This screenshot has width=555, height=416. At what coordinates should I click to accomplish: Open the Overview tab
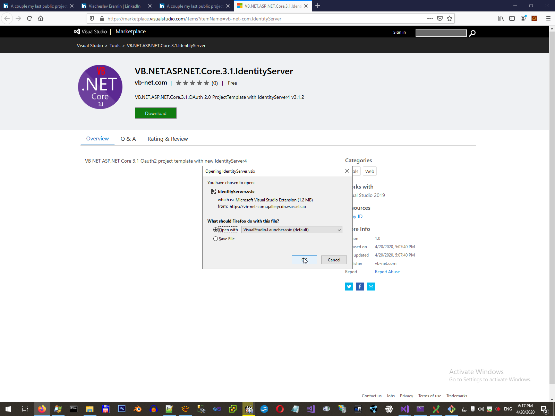tap(97, 139)
